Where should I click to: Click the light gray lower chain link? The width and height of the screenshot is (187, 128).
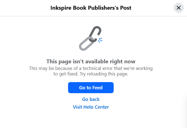87,44
